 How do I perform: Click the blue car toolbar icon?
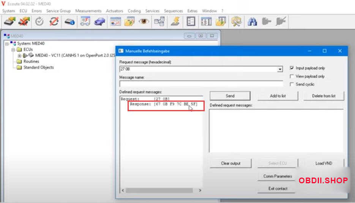99,22
